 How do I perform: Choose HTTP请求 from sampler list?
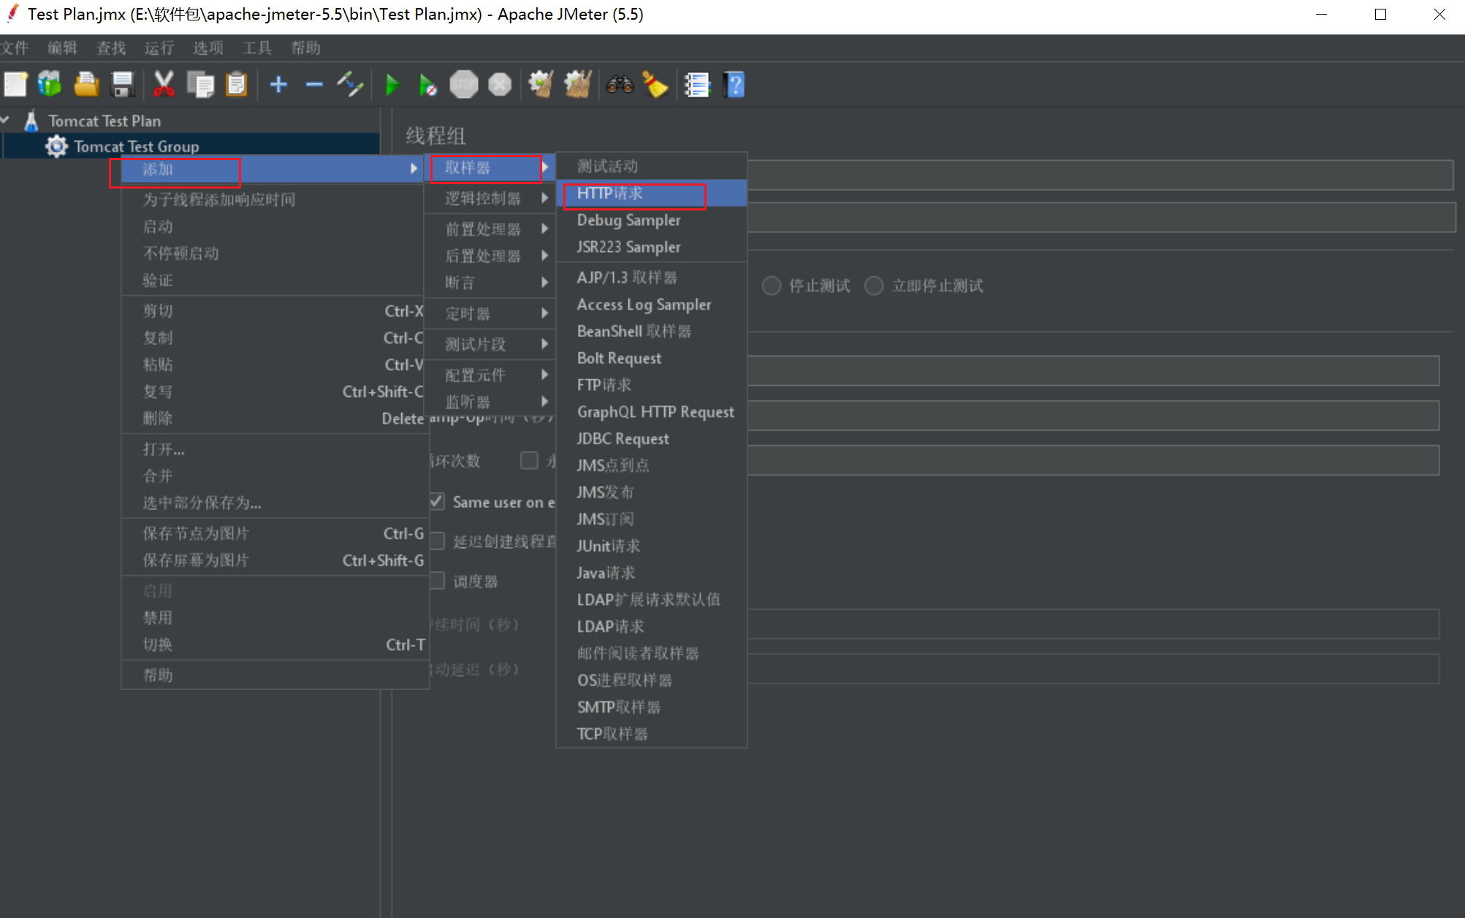651,194
